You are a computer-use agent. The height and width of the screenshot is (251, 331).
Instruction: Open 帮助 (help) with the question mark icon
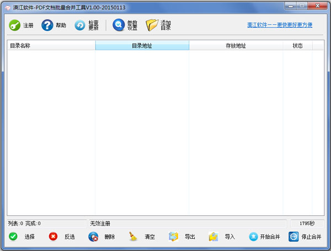[47, 25]
